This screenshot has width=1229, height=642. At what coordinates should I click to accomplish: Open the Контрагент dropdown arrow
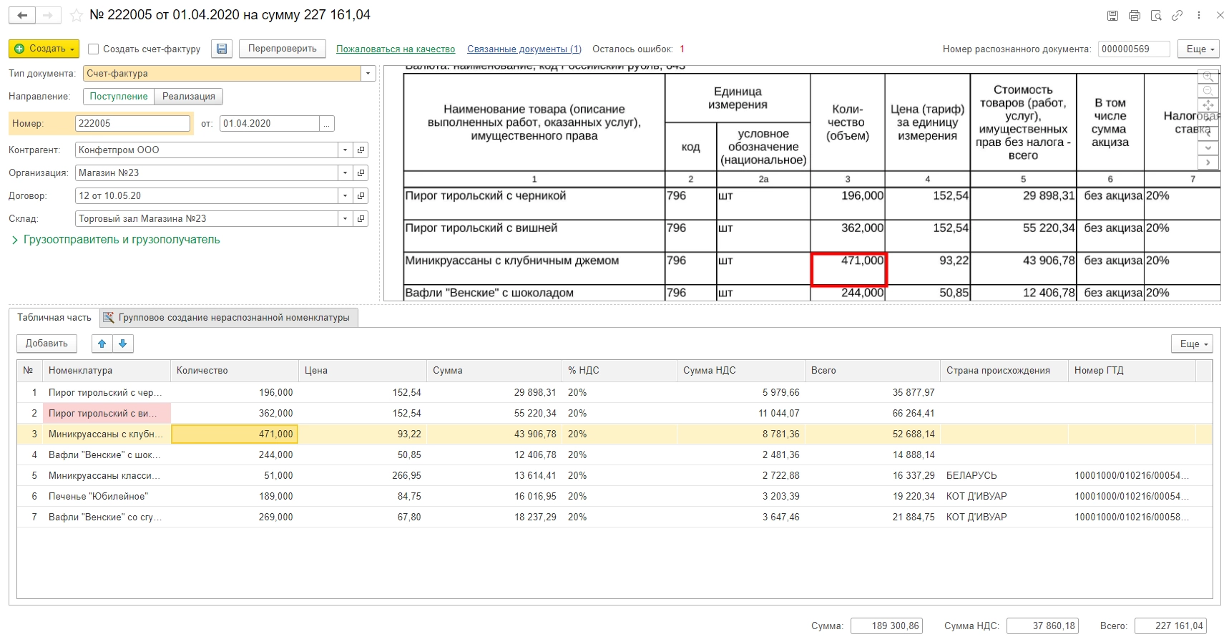346,150
